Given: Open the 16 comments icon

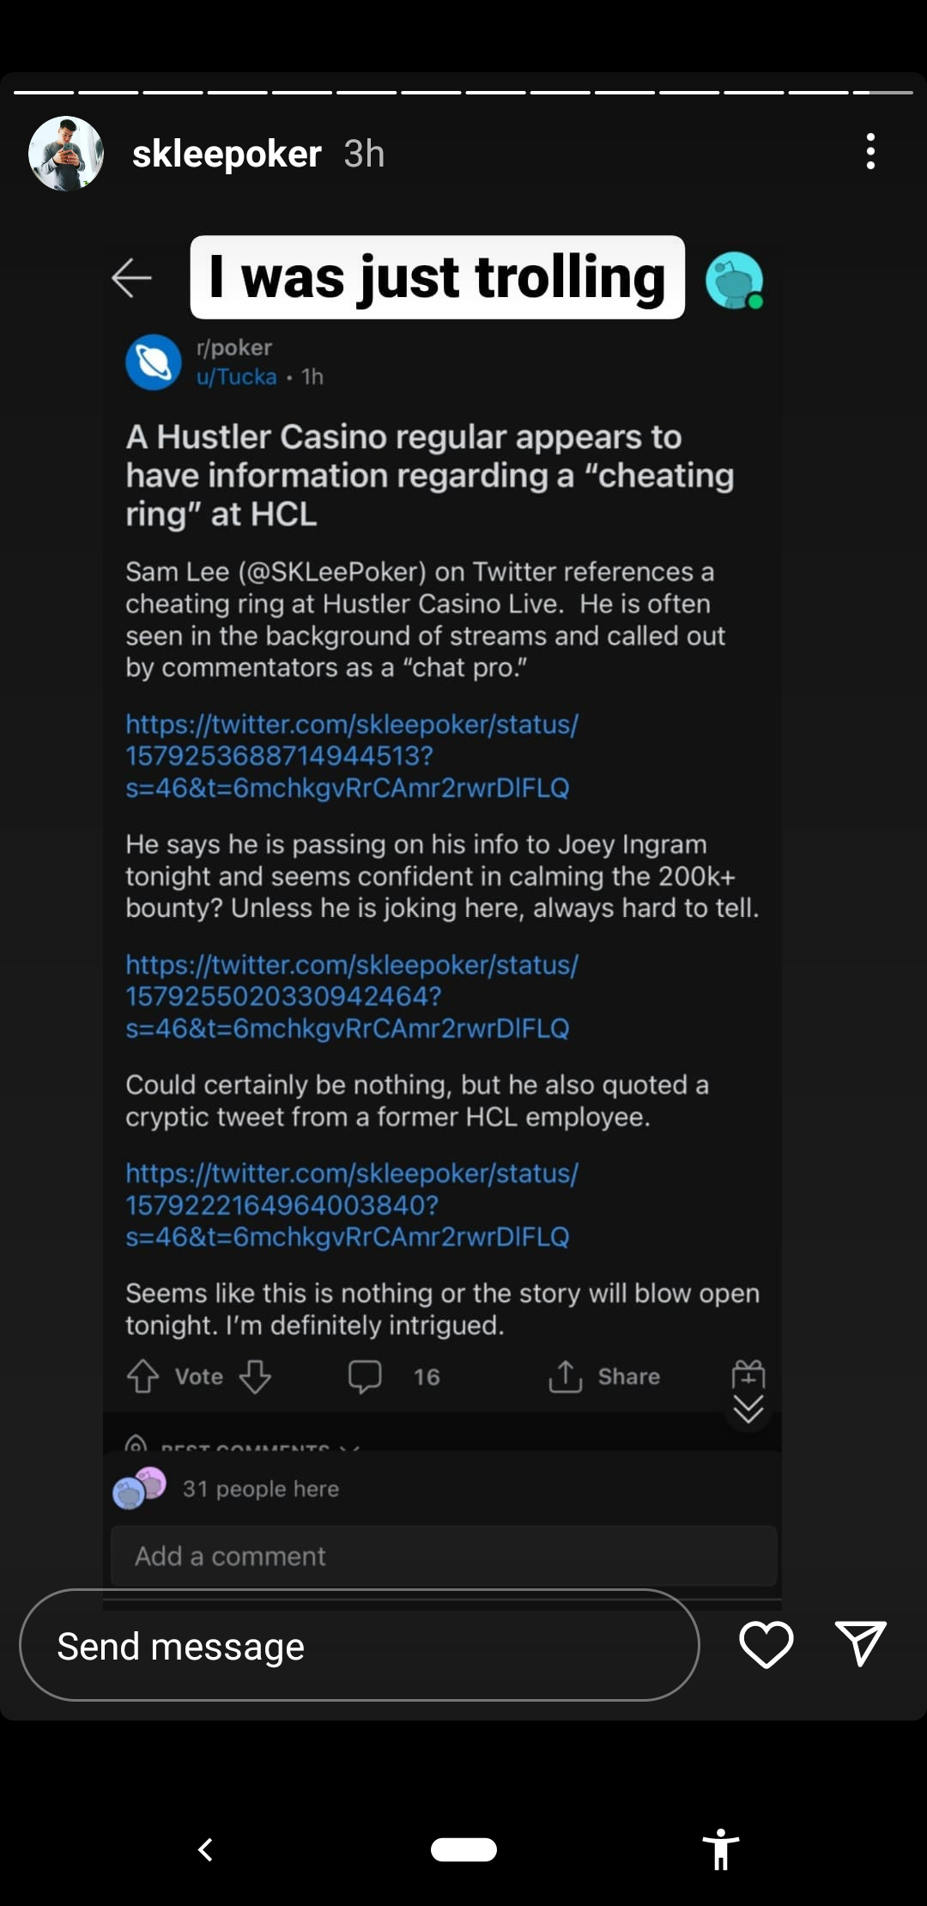Looking at the screenshot, I should click(365, 1376).
